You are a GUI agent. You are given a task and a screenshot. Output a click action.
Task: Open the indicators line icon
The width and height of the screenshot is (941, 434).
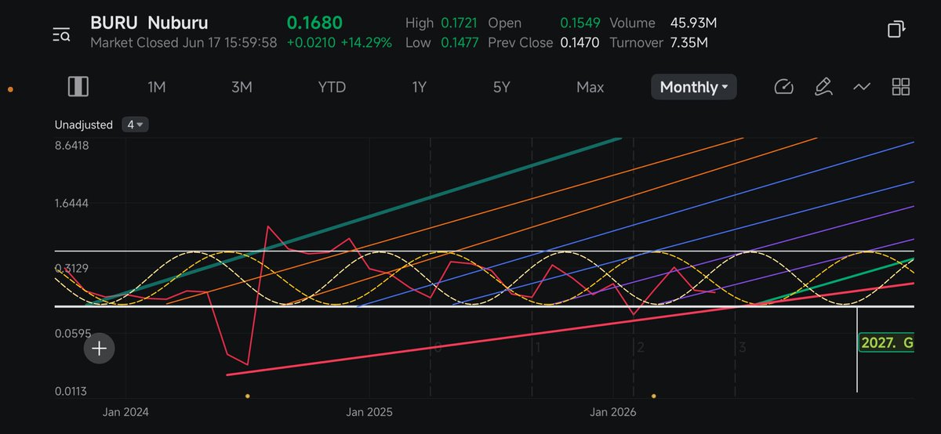[862, 87]
